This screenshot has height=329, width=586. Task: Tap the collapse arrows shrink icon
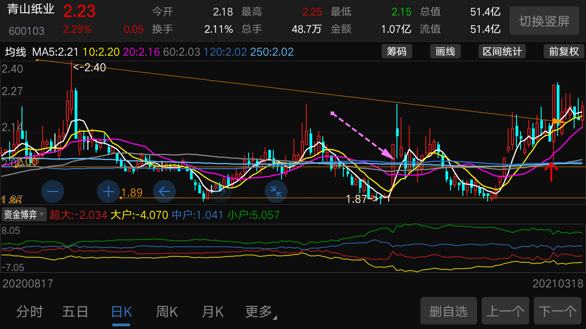(x=276, y=192)
